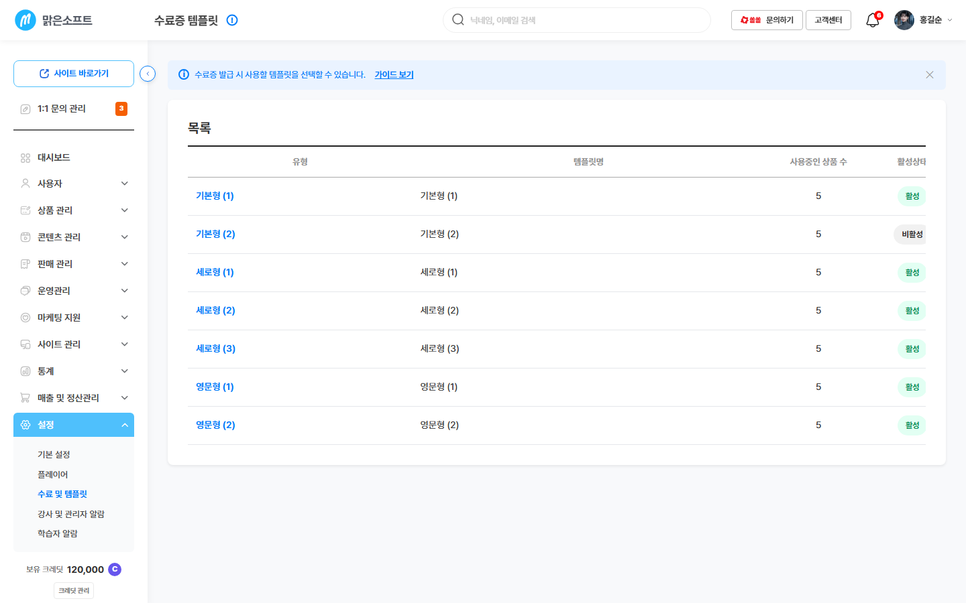
Task: Click the user profile avatar
Action: (904, 20)
